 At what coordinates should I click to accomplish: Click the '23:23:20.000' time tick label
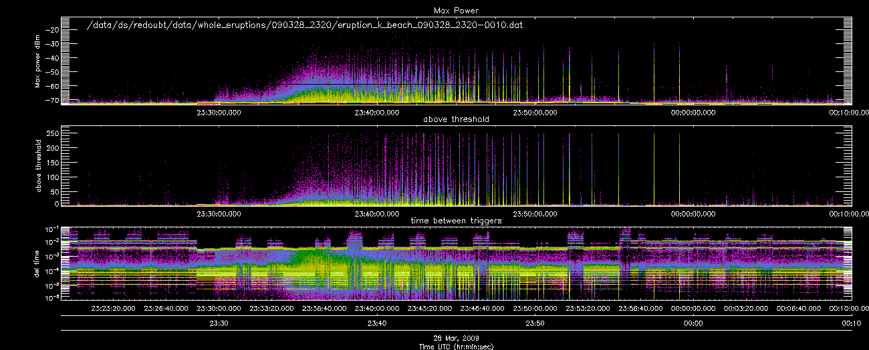pyautogui.click(x=115, y=309)
